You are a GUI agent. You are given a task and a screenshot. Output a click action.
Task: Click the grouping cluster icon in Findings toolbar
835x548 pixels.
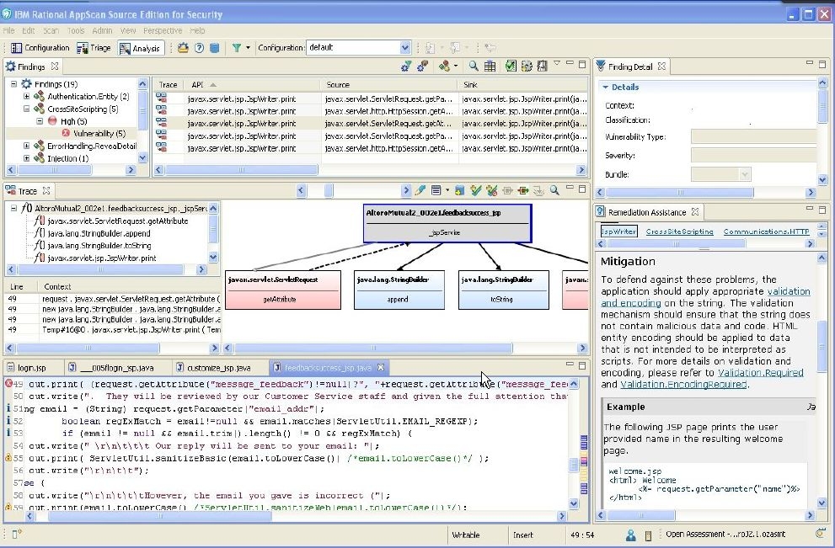pos(444,66)
